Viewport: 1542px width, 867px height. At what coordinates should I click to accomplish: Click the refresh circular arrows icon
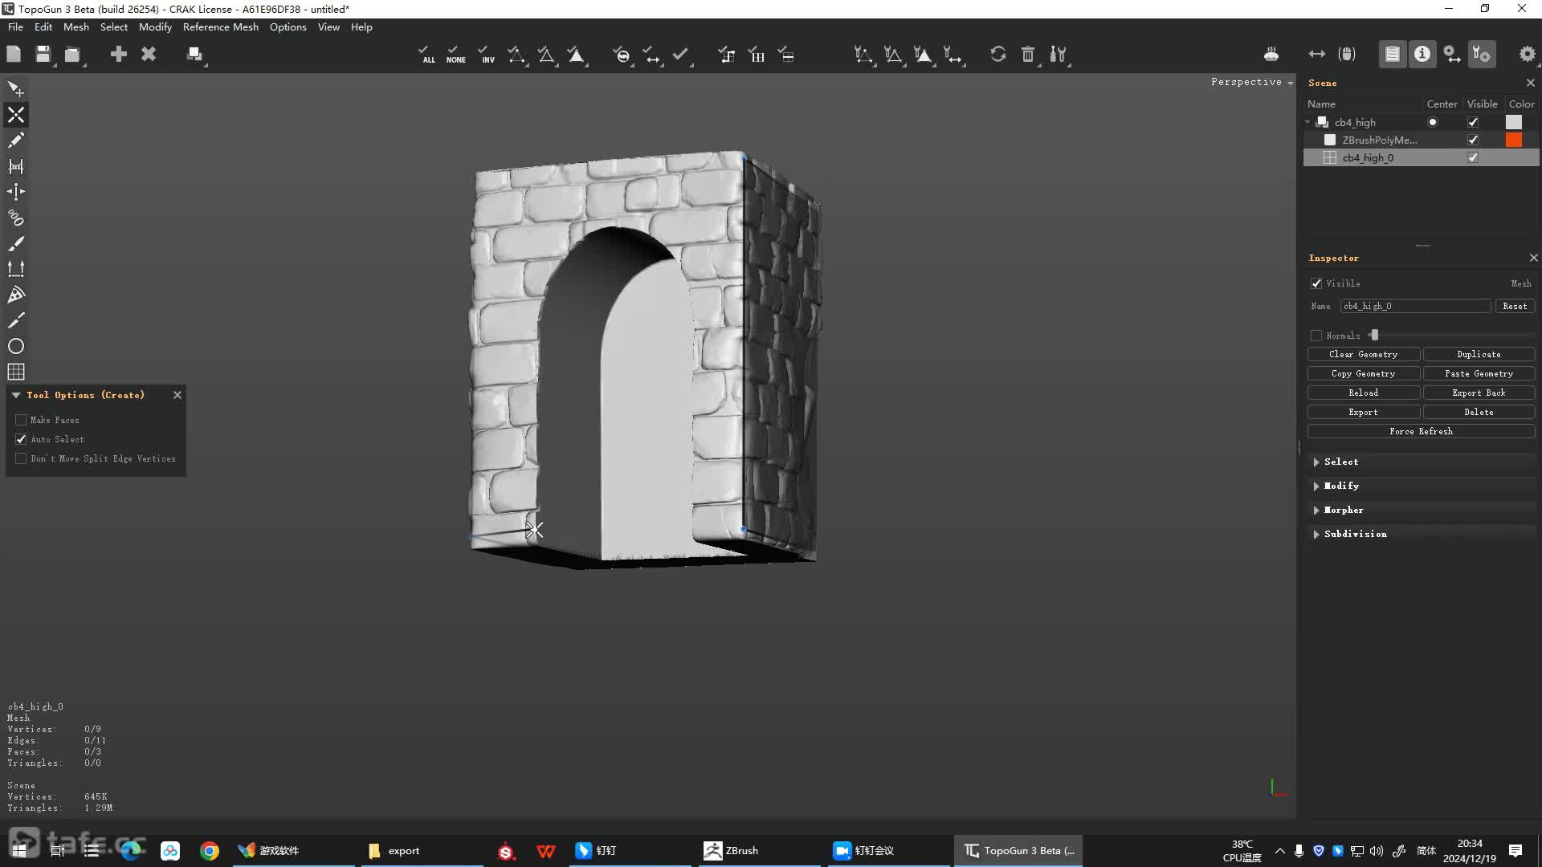997,54
